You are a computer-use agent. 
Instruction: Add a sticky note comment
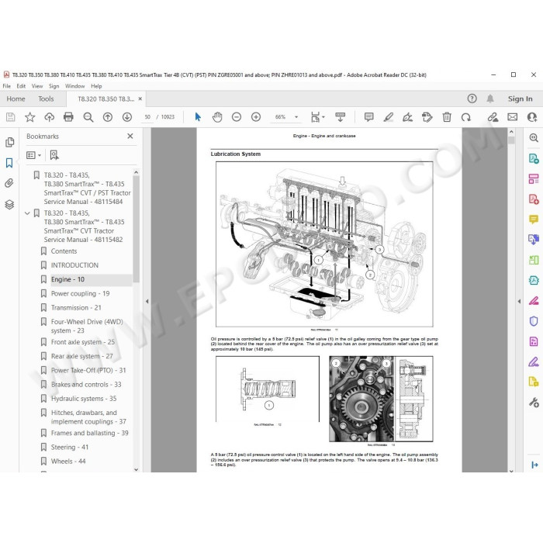coord(369,117)
